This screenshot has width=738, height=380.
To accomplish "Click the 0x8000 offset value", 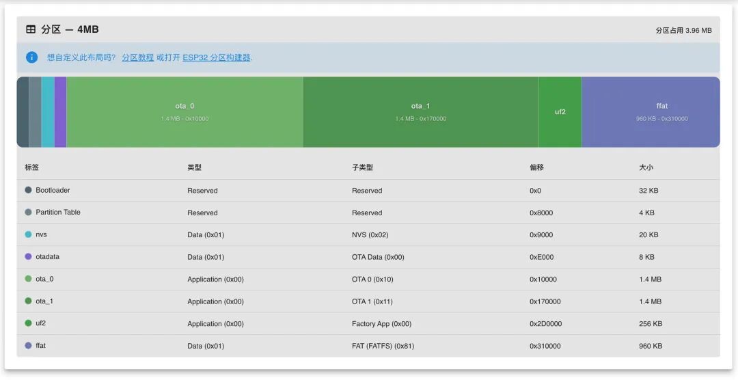I will [541, 213].
